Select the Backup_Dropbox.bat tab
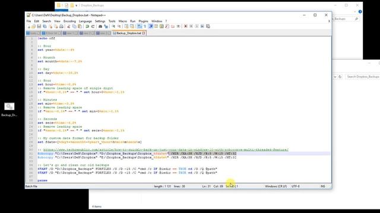Image resolution: width=380 pixels, height=213 pixels. 129,33
